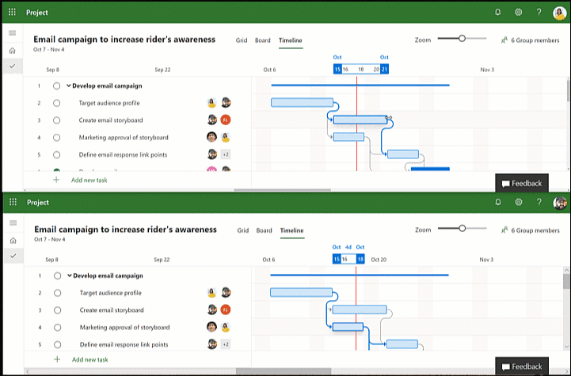Mark Marketing approval of storyboard complete, bottom window
The image size is (571, 376).
(x=57, y=327)
